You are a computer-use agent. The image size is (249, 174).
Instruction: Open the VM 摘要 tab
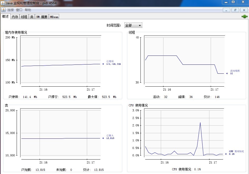pyautogui.click(x=42, y=17)
